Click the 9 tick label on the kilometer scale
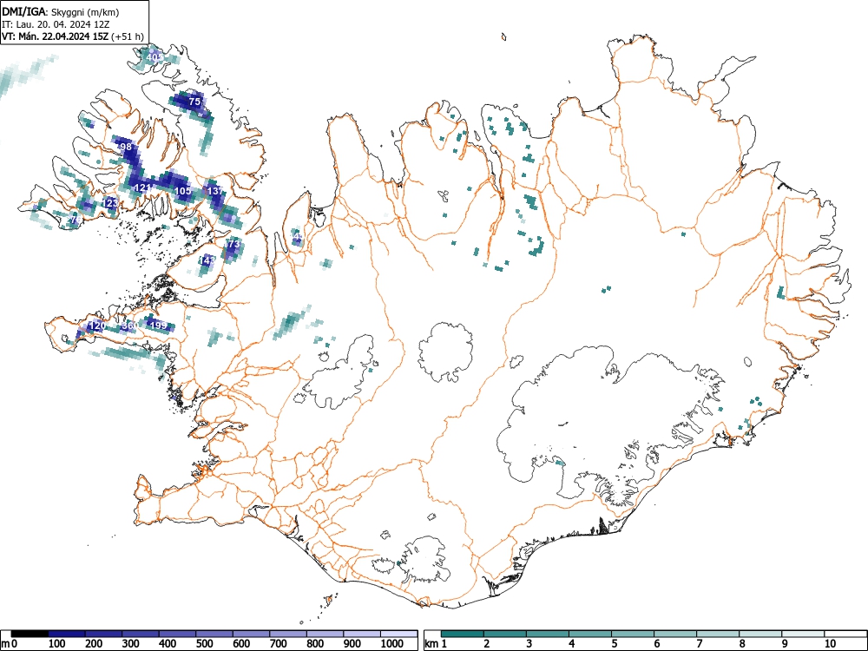 point(785,644)
